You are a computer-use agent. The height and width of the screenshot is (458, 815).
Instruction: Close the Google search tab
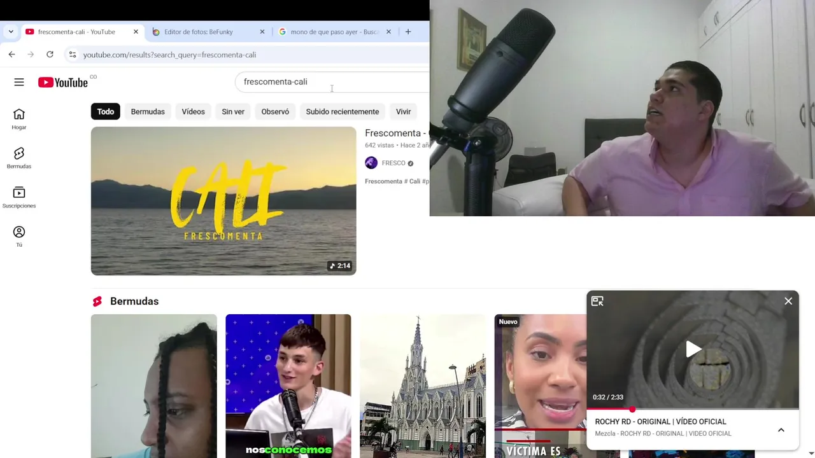click(388, 32)
